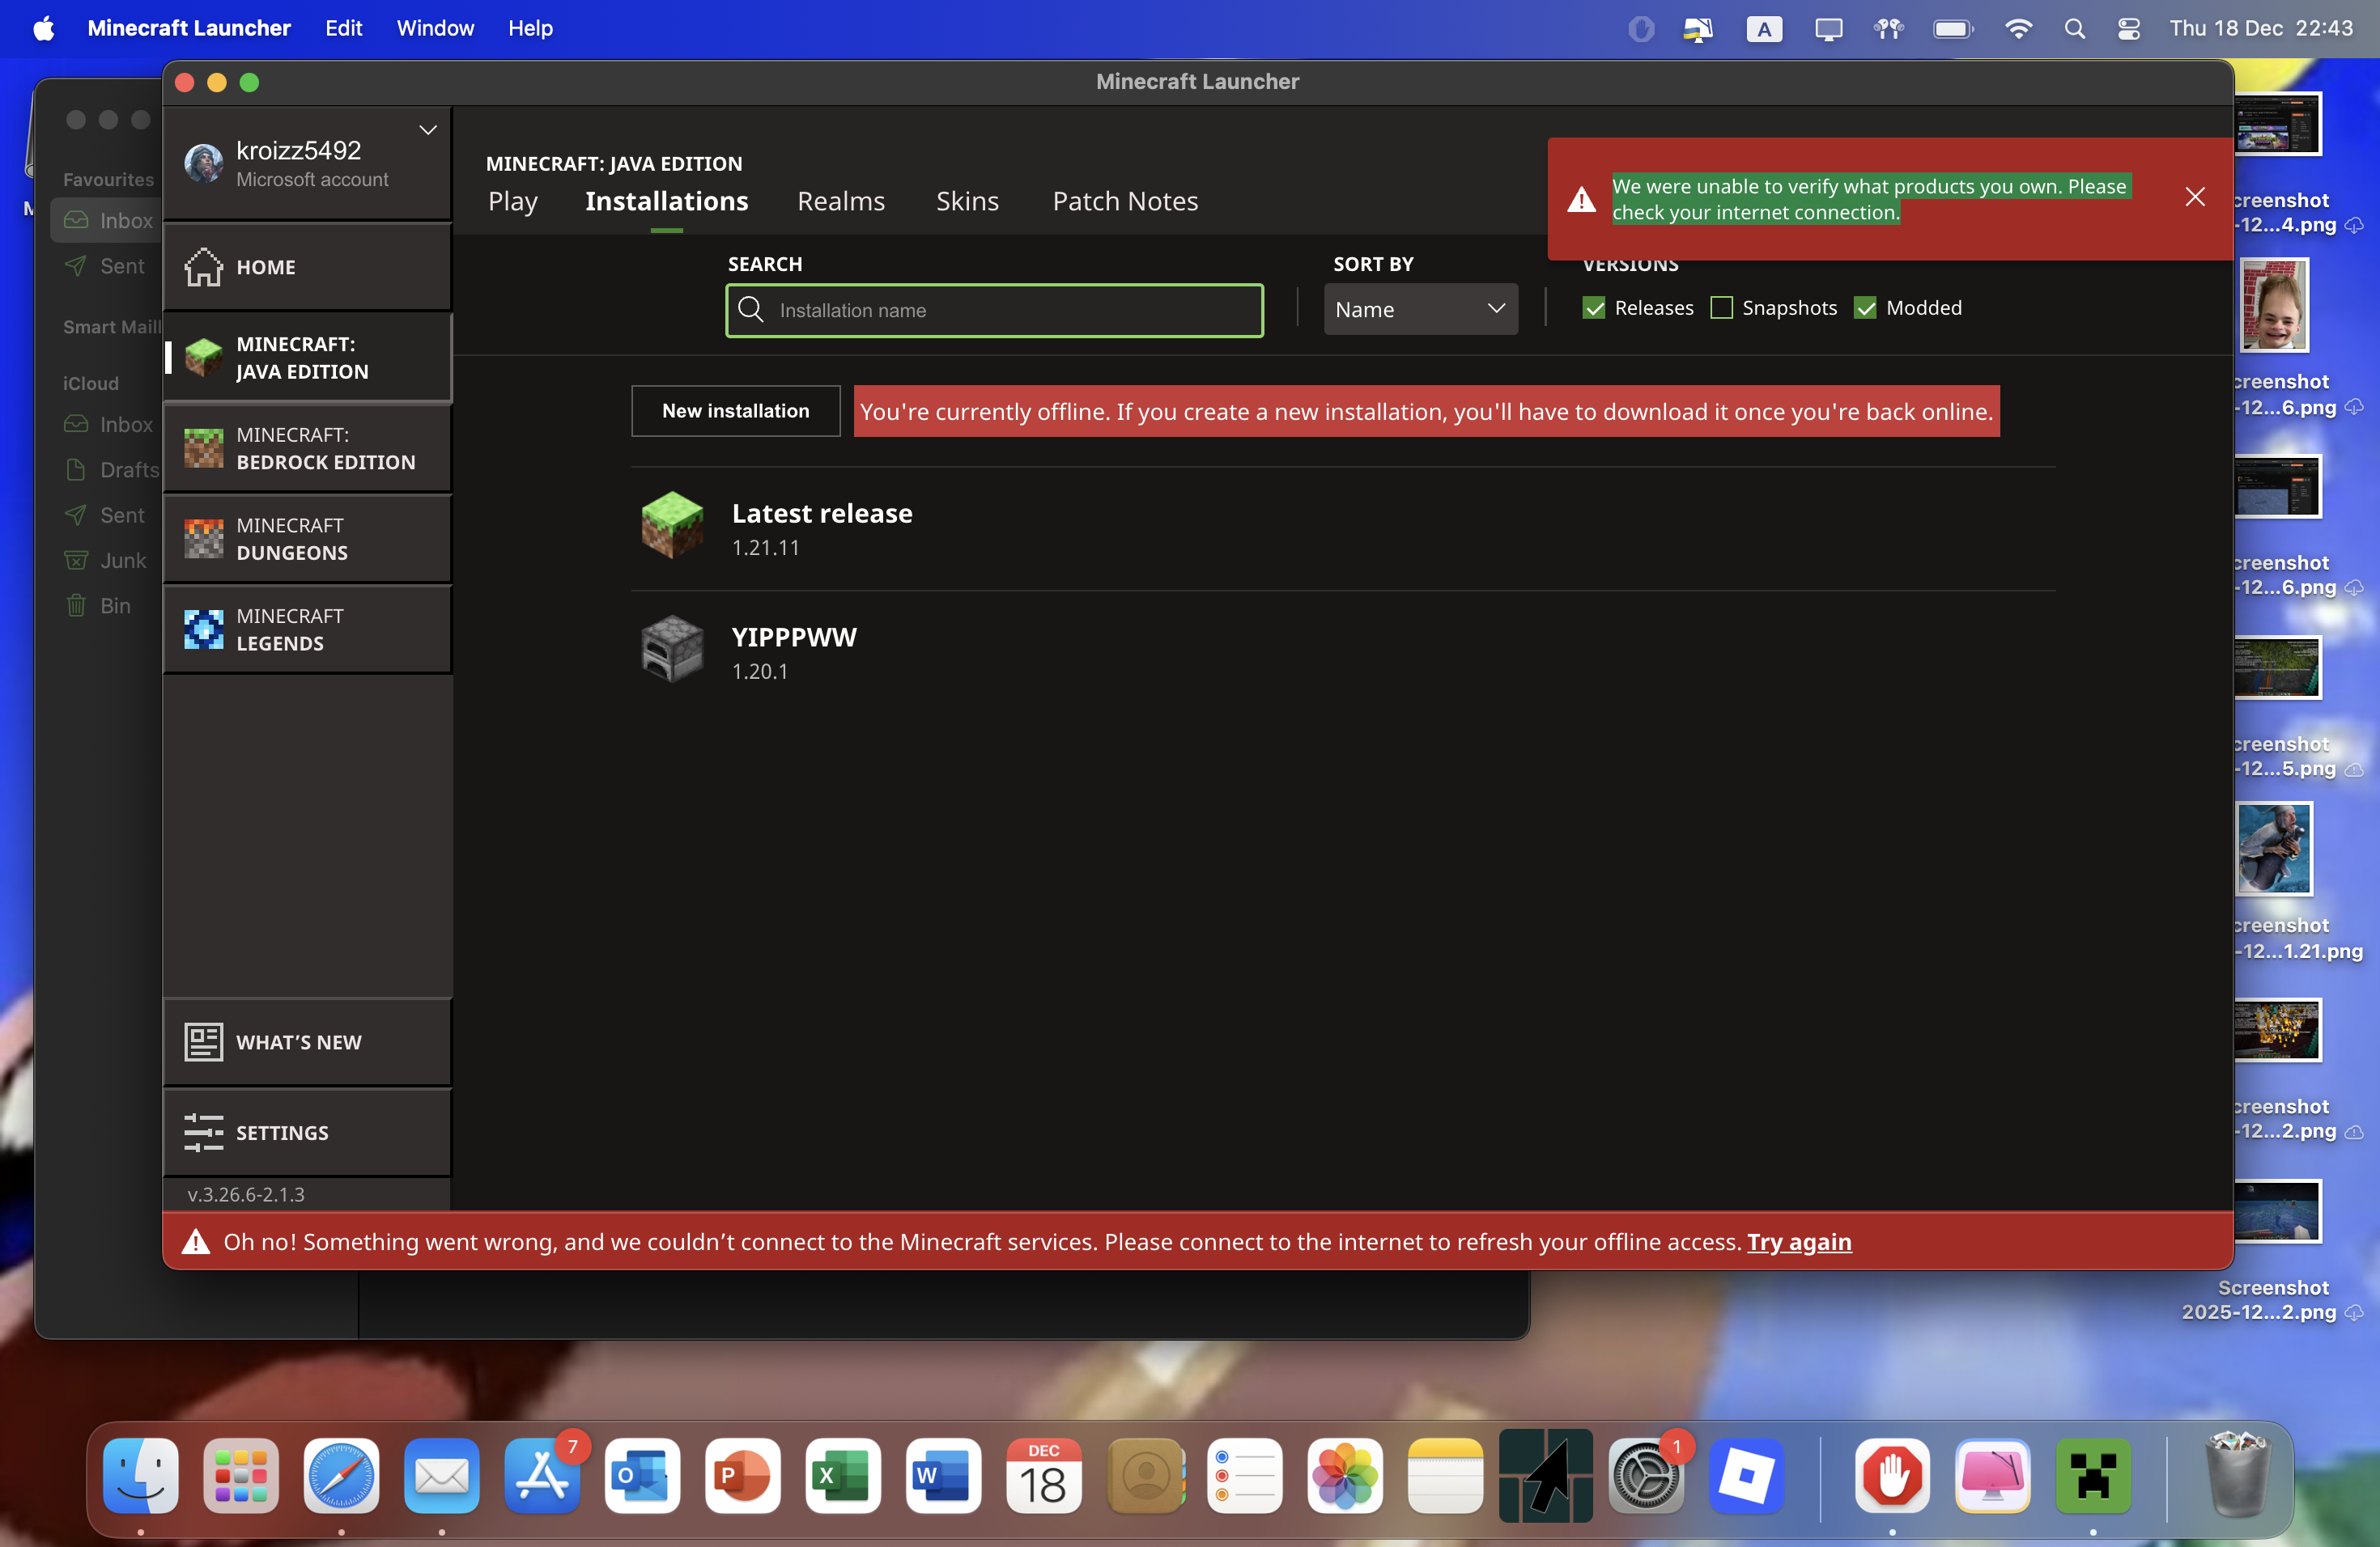Click the New installation button
Screen dimensions: 2380x1547
pos(735,411)
